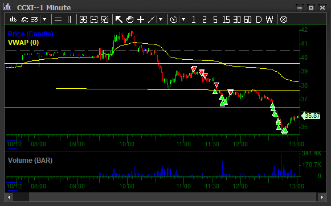Click the Volume (BAR) label
331x206 pixels.
30,160
